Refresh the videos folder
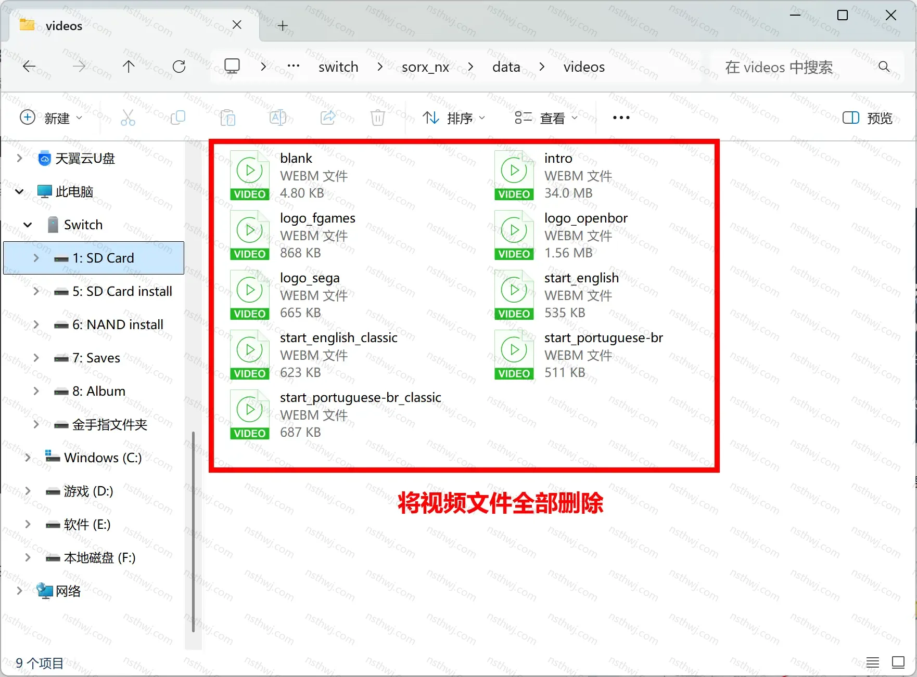This screenshot has width=917, height=677. (x=179, y=66)
